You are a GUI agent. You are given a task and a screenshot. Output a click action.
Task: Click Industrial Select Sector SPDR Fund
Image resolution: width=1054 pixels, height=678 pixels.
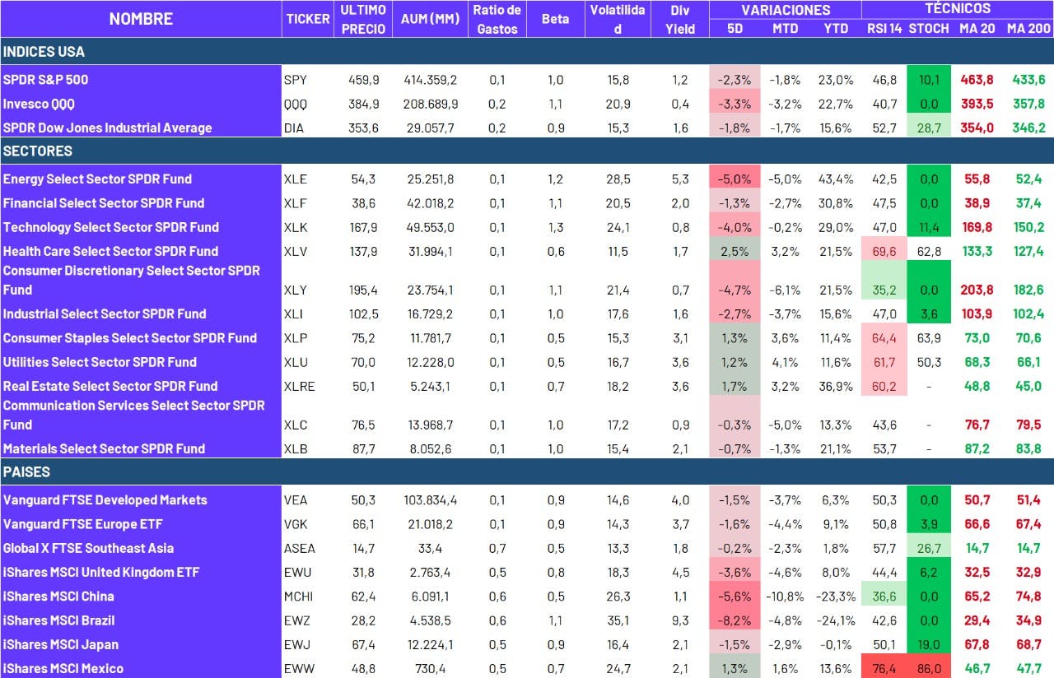105,313
